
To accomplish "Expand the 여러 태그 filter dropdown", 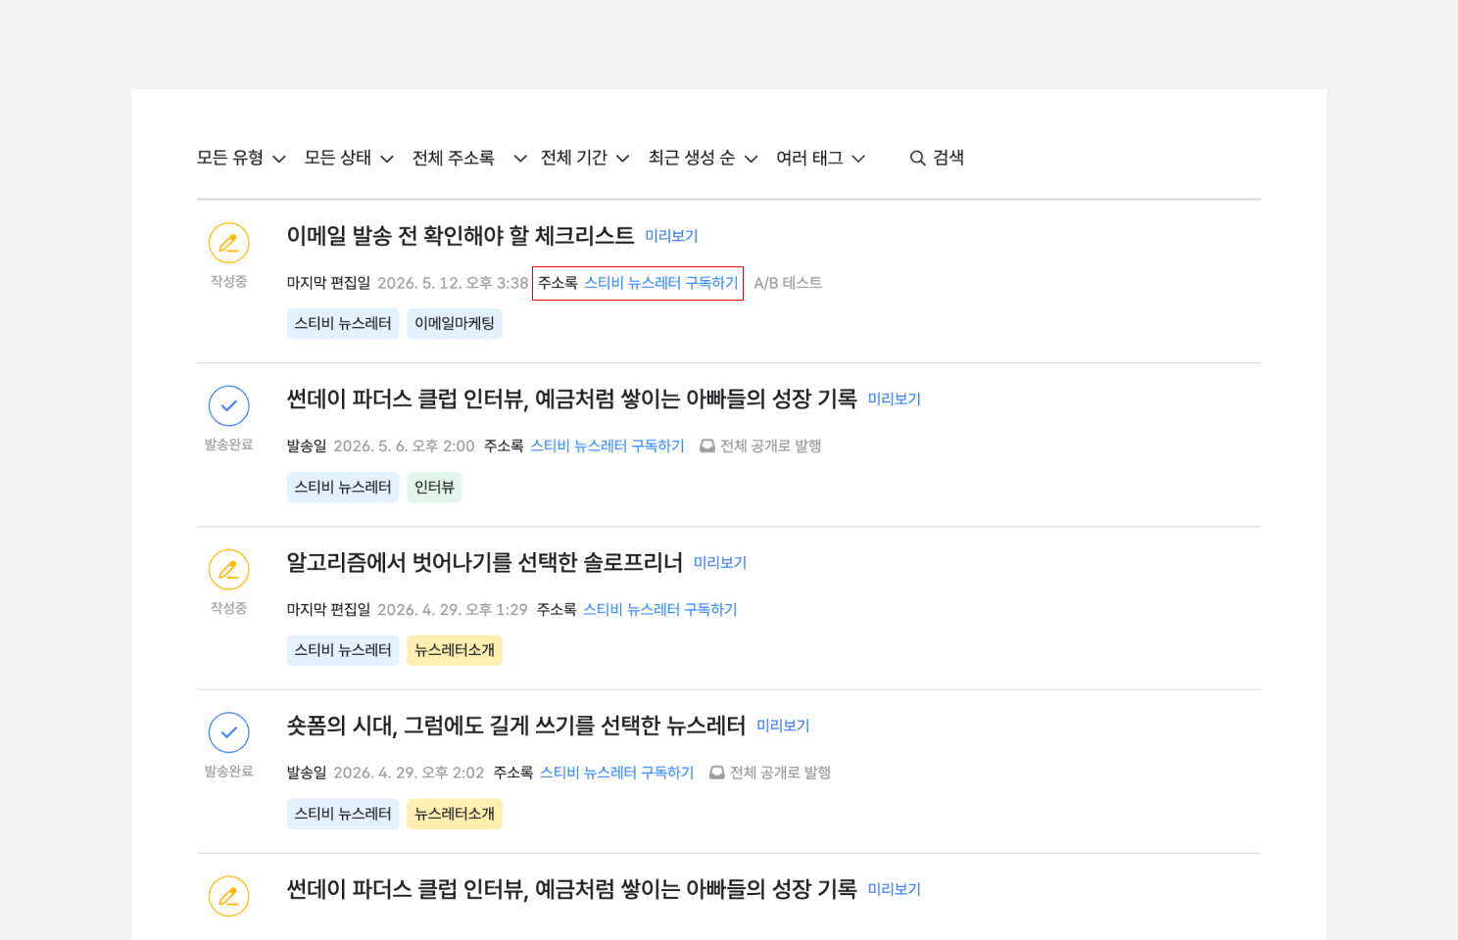I will tap(820, 158).
